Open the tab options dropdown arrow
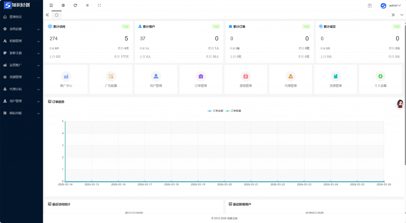The height and width of the screenshot is (223, 406). click(402, 15)
